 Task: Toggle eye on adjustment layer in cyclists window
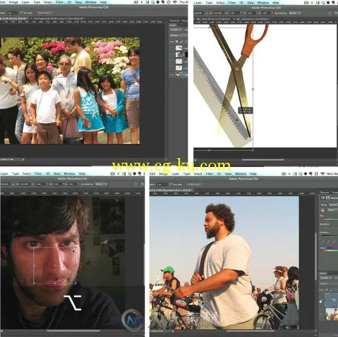[x=321, y=300]
